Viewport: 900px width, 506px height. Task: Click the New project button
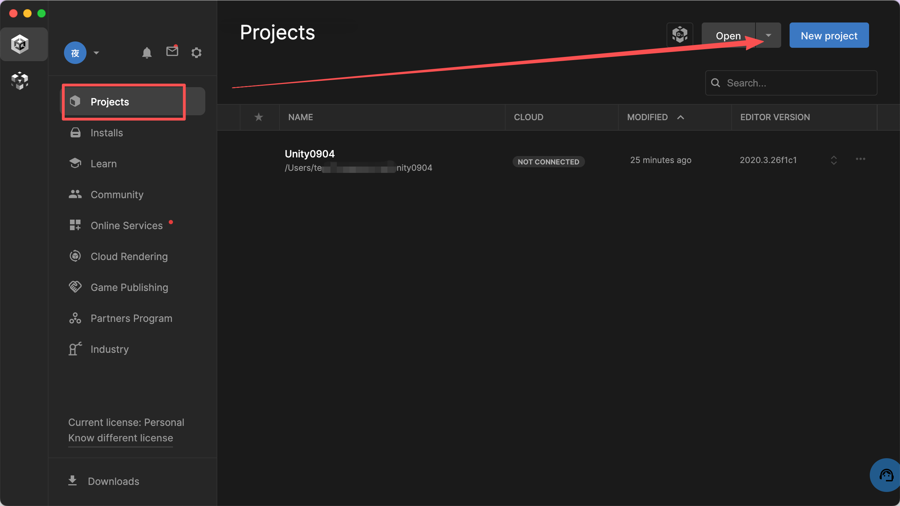[x=829, y=35]
